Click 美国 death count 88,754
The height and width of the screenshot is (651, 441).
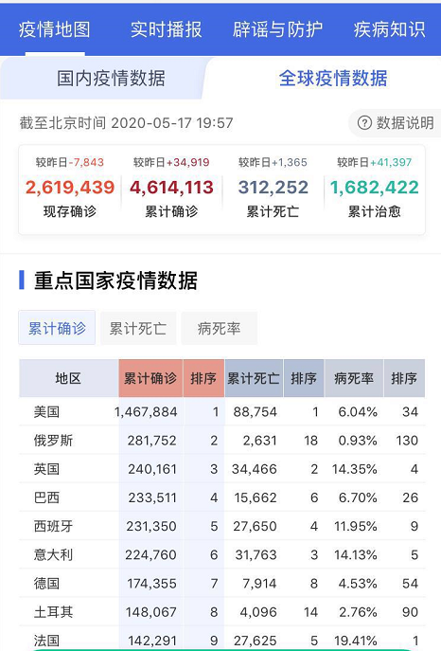click(255, 412)
